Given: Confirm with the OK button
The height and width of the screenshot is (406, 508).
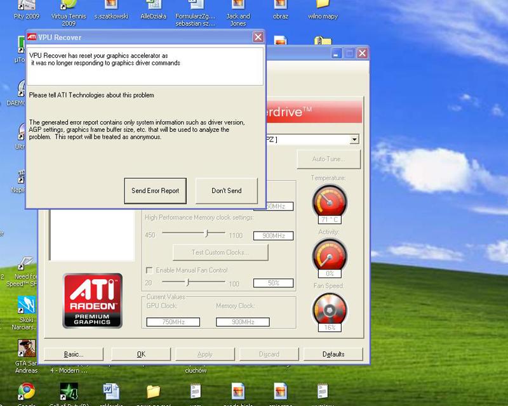Looking at the screenshot, I should point(141,354).
